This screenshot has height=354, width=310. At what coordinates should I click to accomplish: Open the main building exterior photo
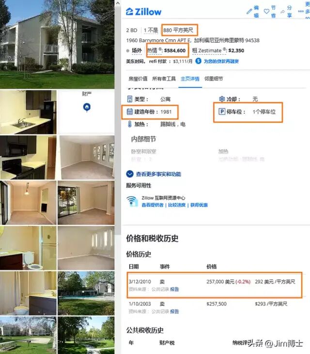pos(57,44)
